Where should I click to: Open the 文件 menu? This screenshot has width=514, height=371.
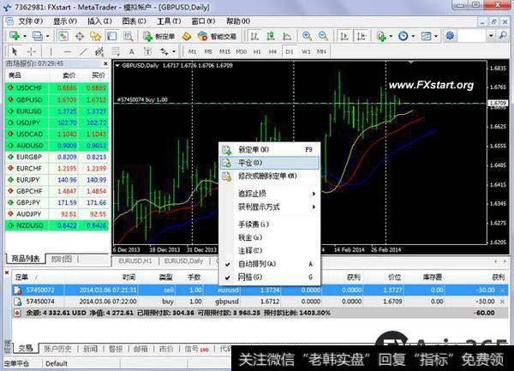30,21
